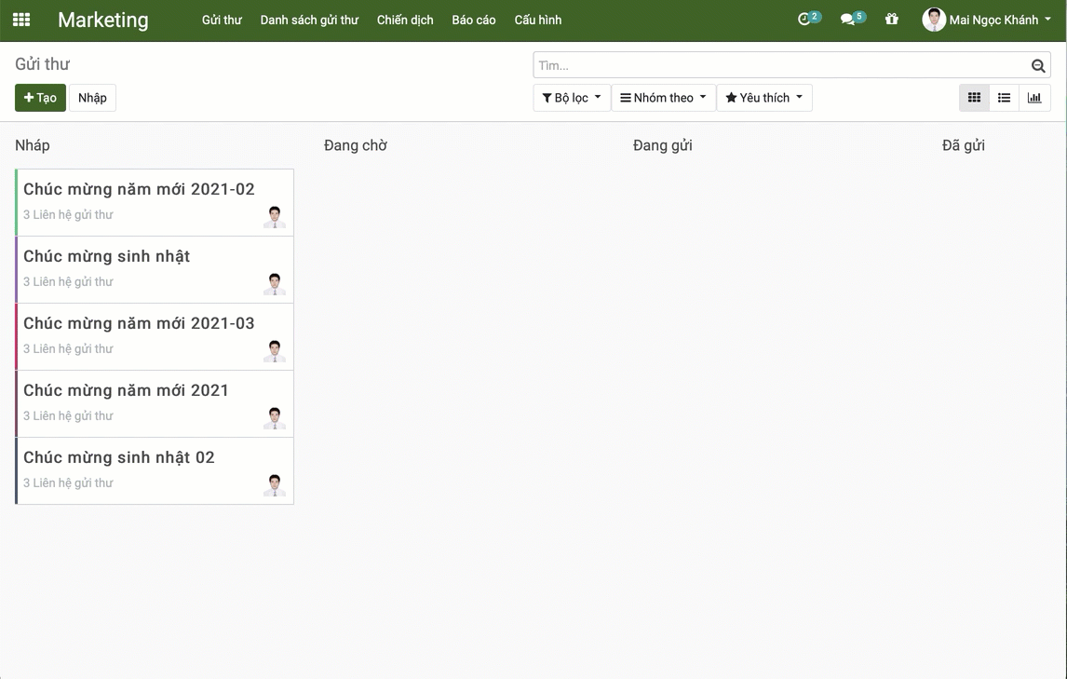Screen dimensions: 1067x679
Task: Click the Marketing app title
Action: [102, 20]
